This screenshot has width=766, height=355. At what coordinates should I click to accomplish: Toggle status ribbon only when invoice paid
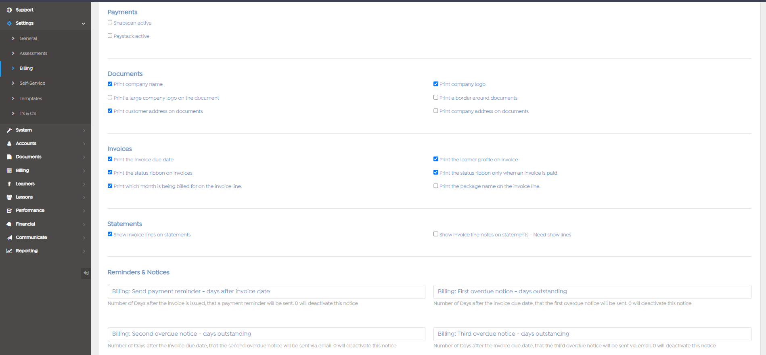pyautogui.click(x=436, y=173)
